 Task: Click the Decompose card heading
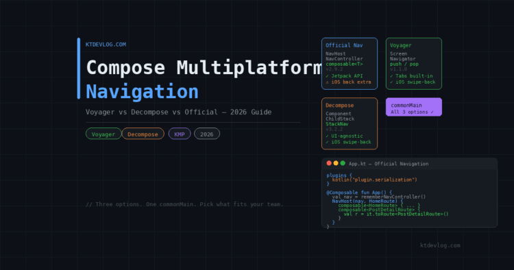[x=340, y=105]
